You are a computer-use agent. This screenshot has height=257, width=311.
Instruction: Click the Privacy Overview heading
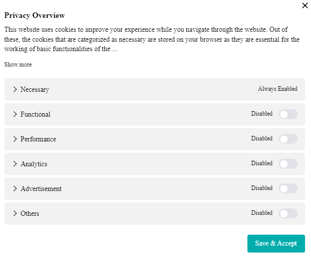coord(35,15)
